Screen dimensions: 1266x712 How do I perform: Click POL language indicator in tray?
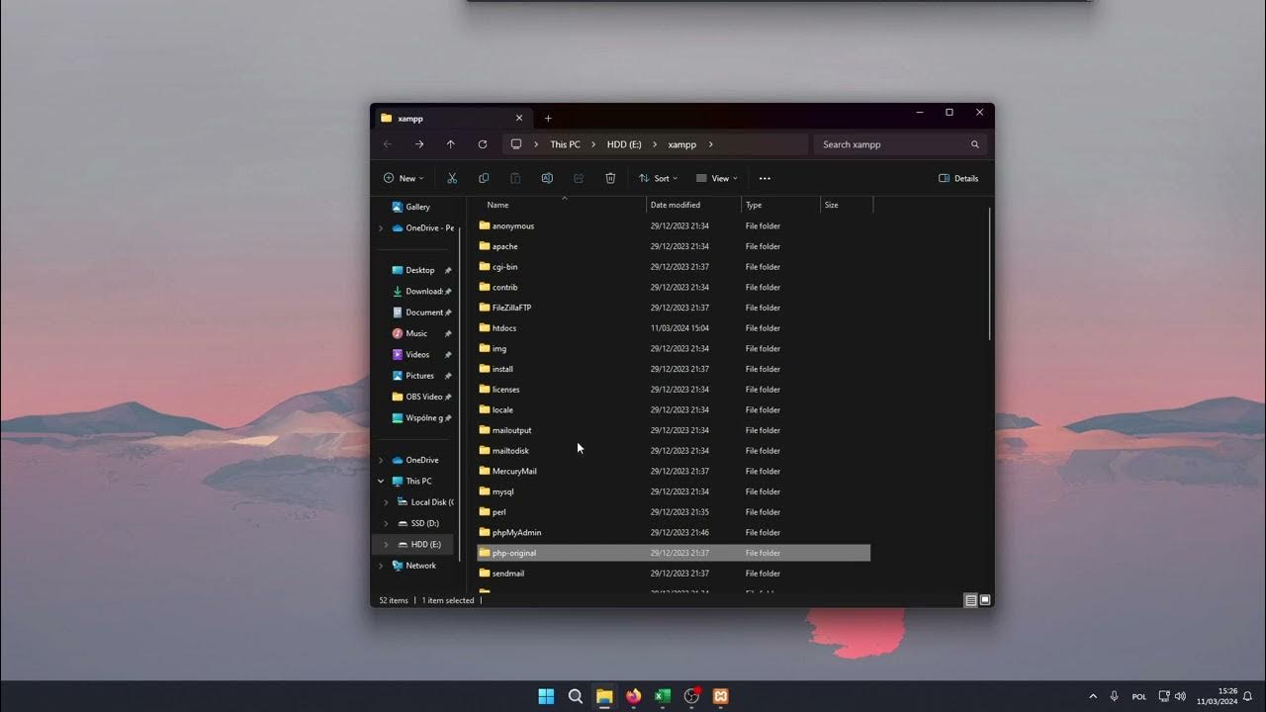point(1139,696)
